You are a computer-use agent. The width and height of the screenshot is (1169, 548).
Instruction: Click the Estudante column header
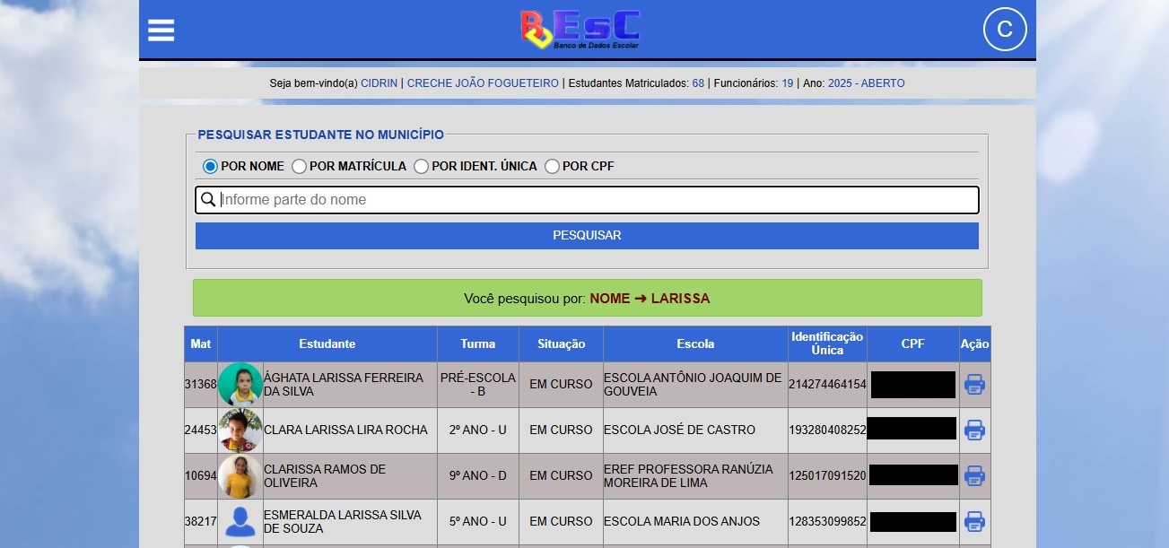click(327, 344)
